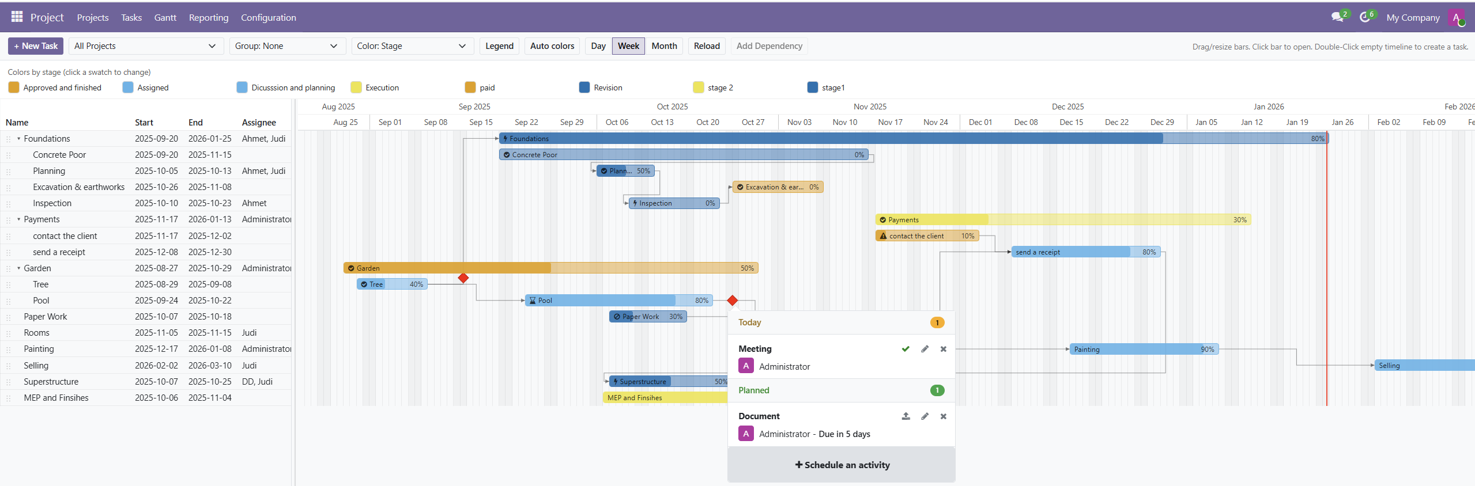This screenshot has width=1475, height=486.
Task: Mark the Meeting activity done checkmark
Action: pyautogui.click(x=906, y=349)
